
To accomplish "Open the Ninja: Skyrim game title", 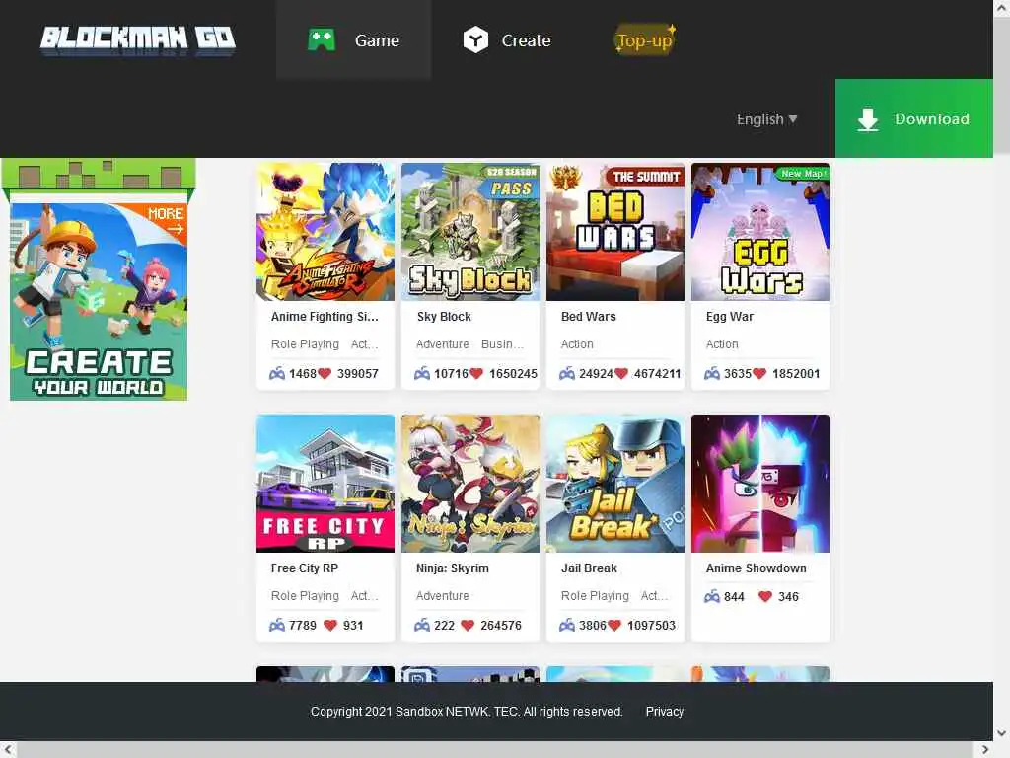I will coord(452,568).
